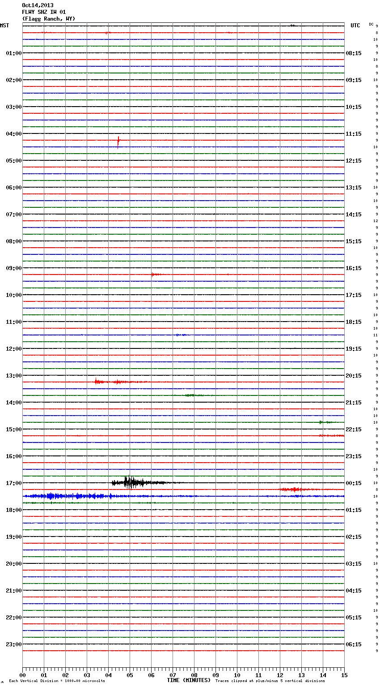
Task: Click the 12 tick on the minutes axis
Action: tap(280, 675)
